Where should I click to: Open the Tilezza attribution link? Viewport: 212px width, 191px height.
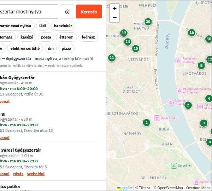tap(145, 188)
